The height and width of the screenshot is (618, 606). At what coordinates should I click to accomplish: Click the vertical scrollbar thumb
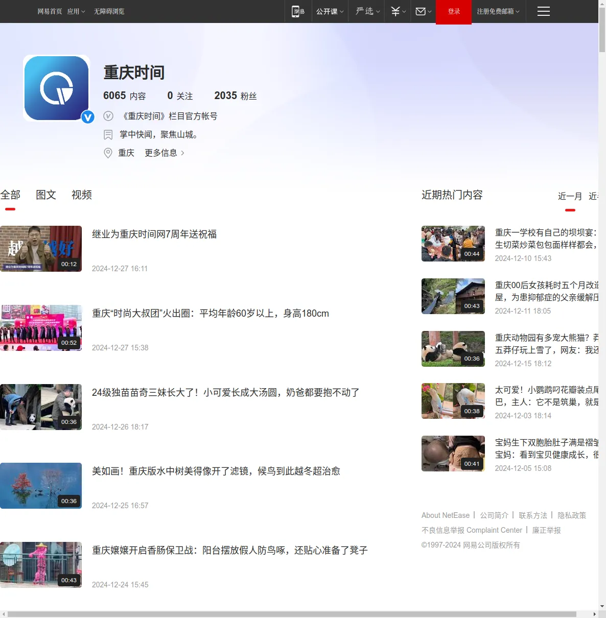pos(602,30)
